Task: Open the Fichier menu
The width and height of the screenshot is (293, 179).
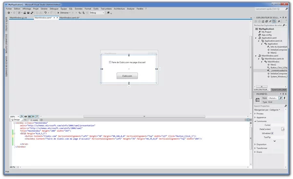Action: pyautogui.click(x=9, y=9)
